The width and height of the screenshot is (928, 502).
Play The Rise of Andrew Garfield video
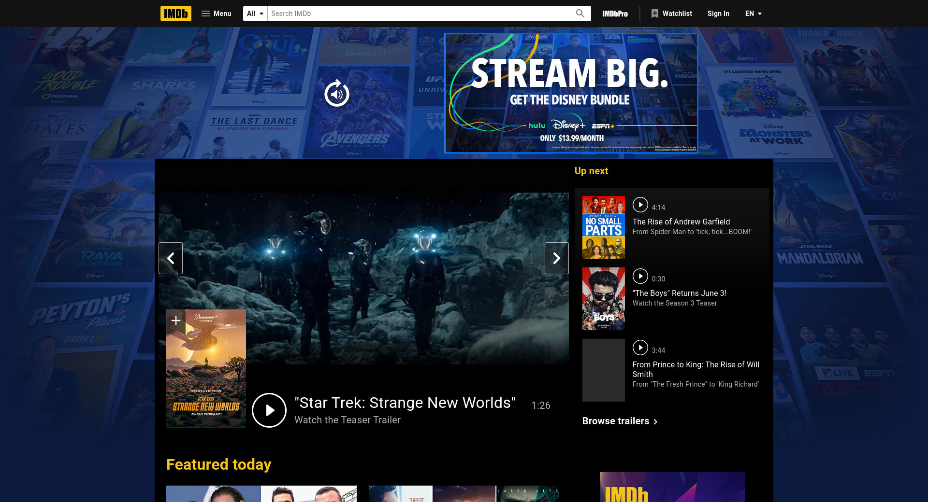(640, 205)
